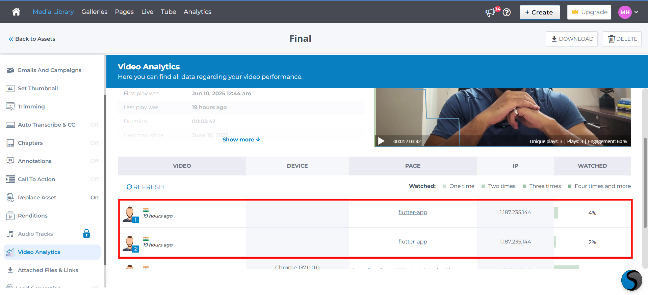Open flutter-app link in viewer row 2

click(x=413, y=242)
